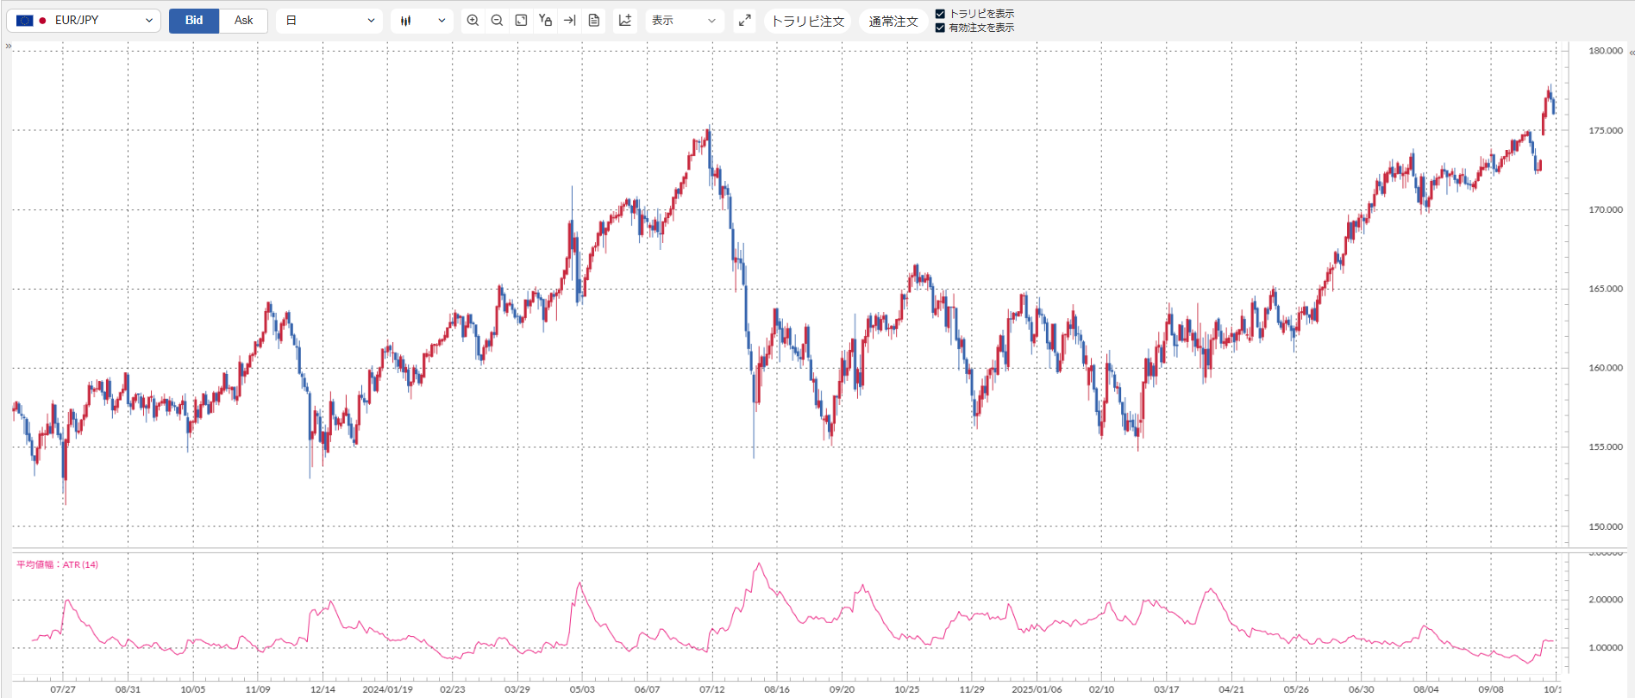Click the document template icon
This screenshot has height=698, width=1635.
(x=594, y=21)
